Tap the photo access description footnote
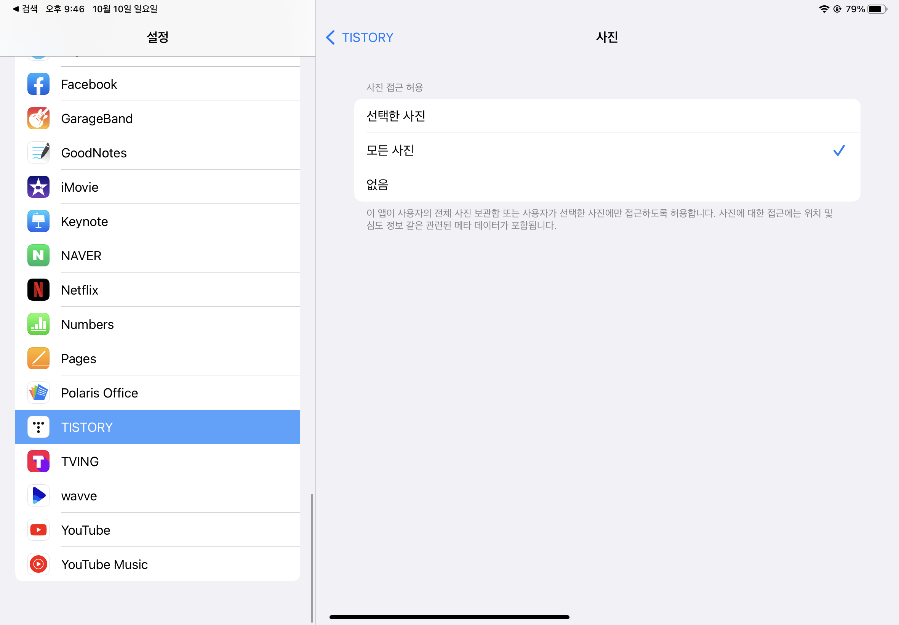Screen dimensions: 899x625 [x=599, y=219]
